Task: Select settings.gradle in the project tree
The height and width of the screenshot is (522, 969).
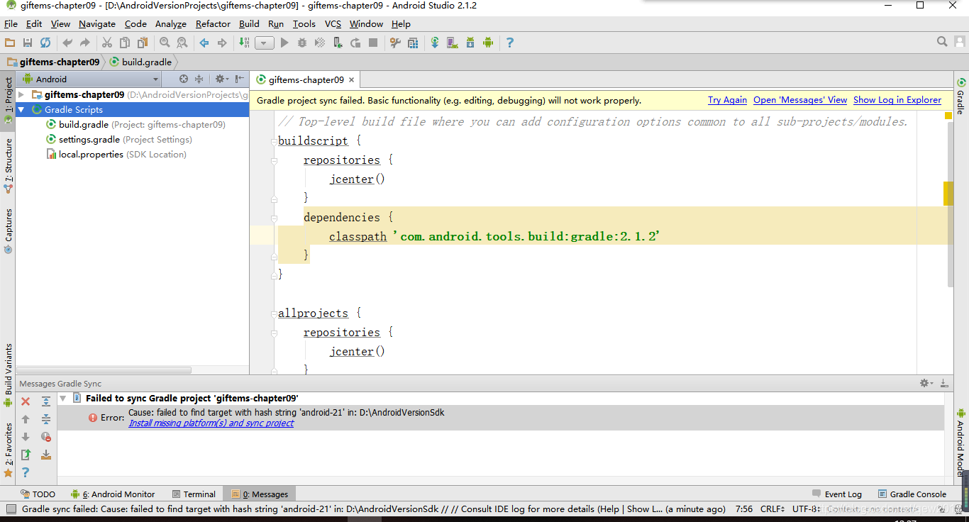Action: [x=119, y=139]
